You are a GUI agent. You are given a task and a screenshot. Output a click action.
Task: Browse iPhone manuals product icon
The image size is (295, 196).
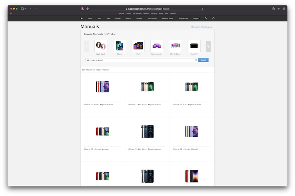[x=120, y=46]
